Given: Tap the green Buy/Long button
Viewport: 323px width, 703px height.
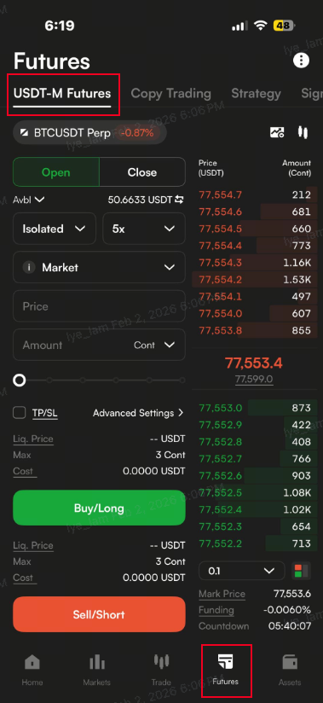Looking at the screenshot, I should pos(99,508).
